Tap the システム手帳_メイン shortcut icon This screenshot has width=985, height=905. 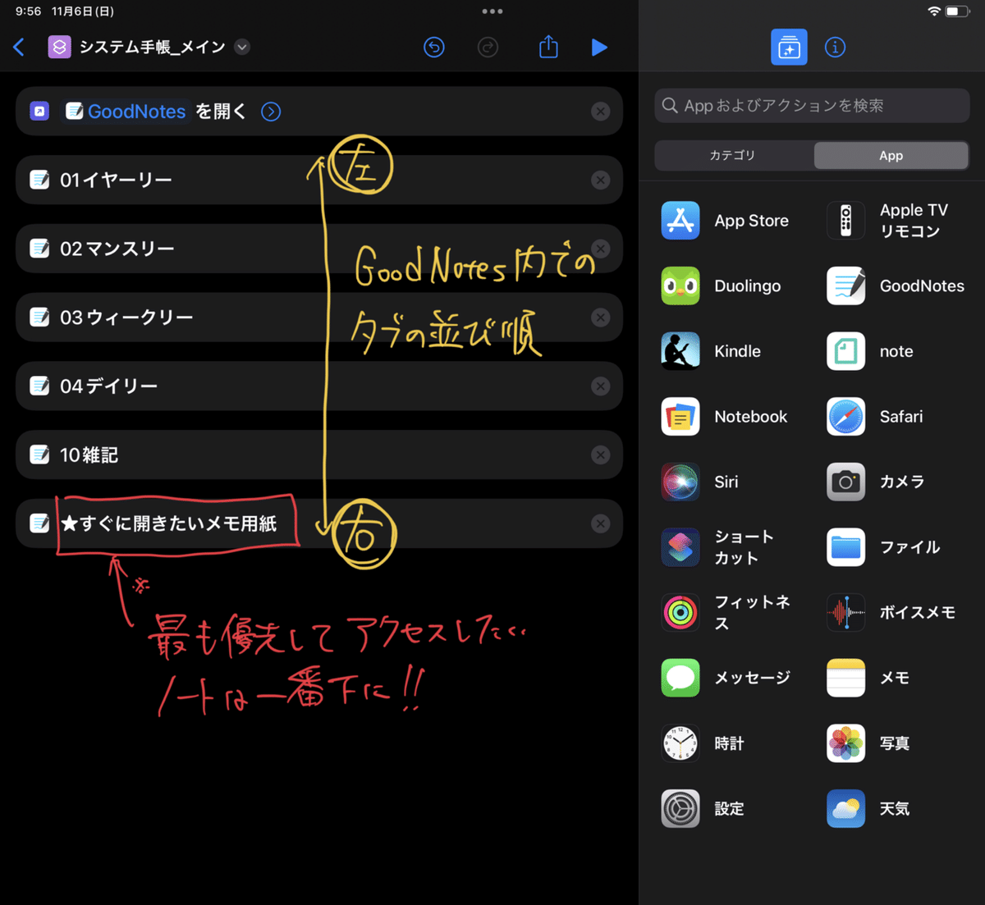pyautogui.click(x=59, y=47)
